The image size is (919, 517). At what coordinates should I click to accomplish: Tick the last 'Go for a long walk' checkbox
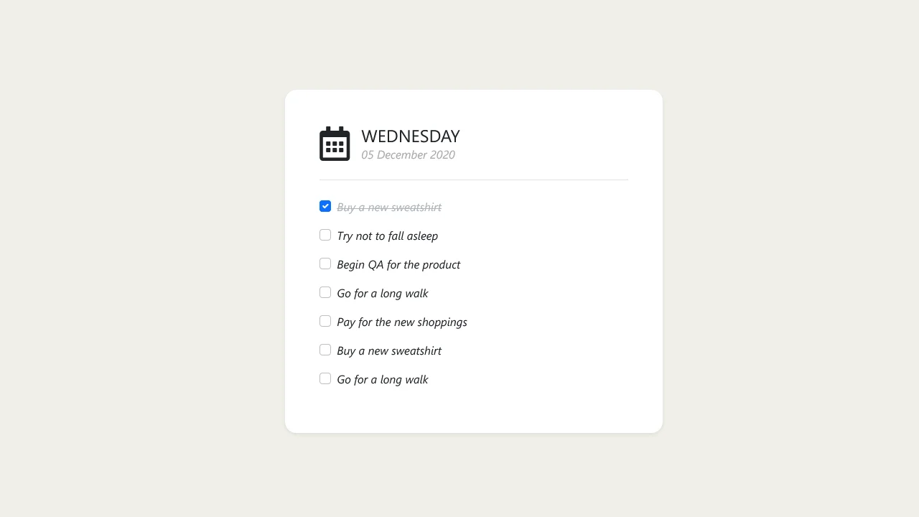click(x=325, y=378)
